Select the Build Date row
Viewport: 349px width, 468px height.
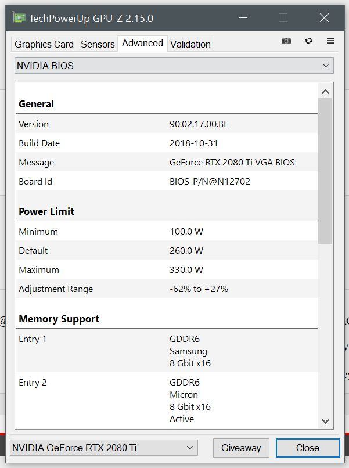point(167,143)
